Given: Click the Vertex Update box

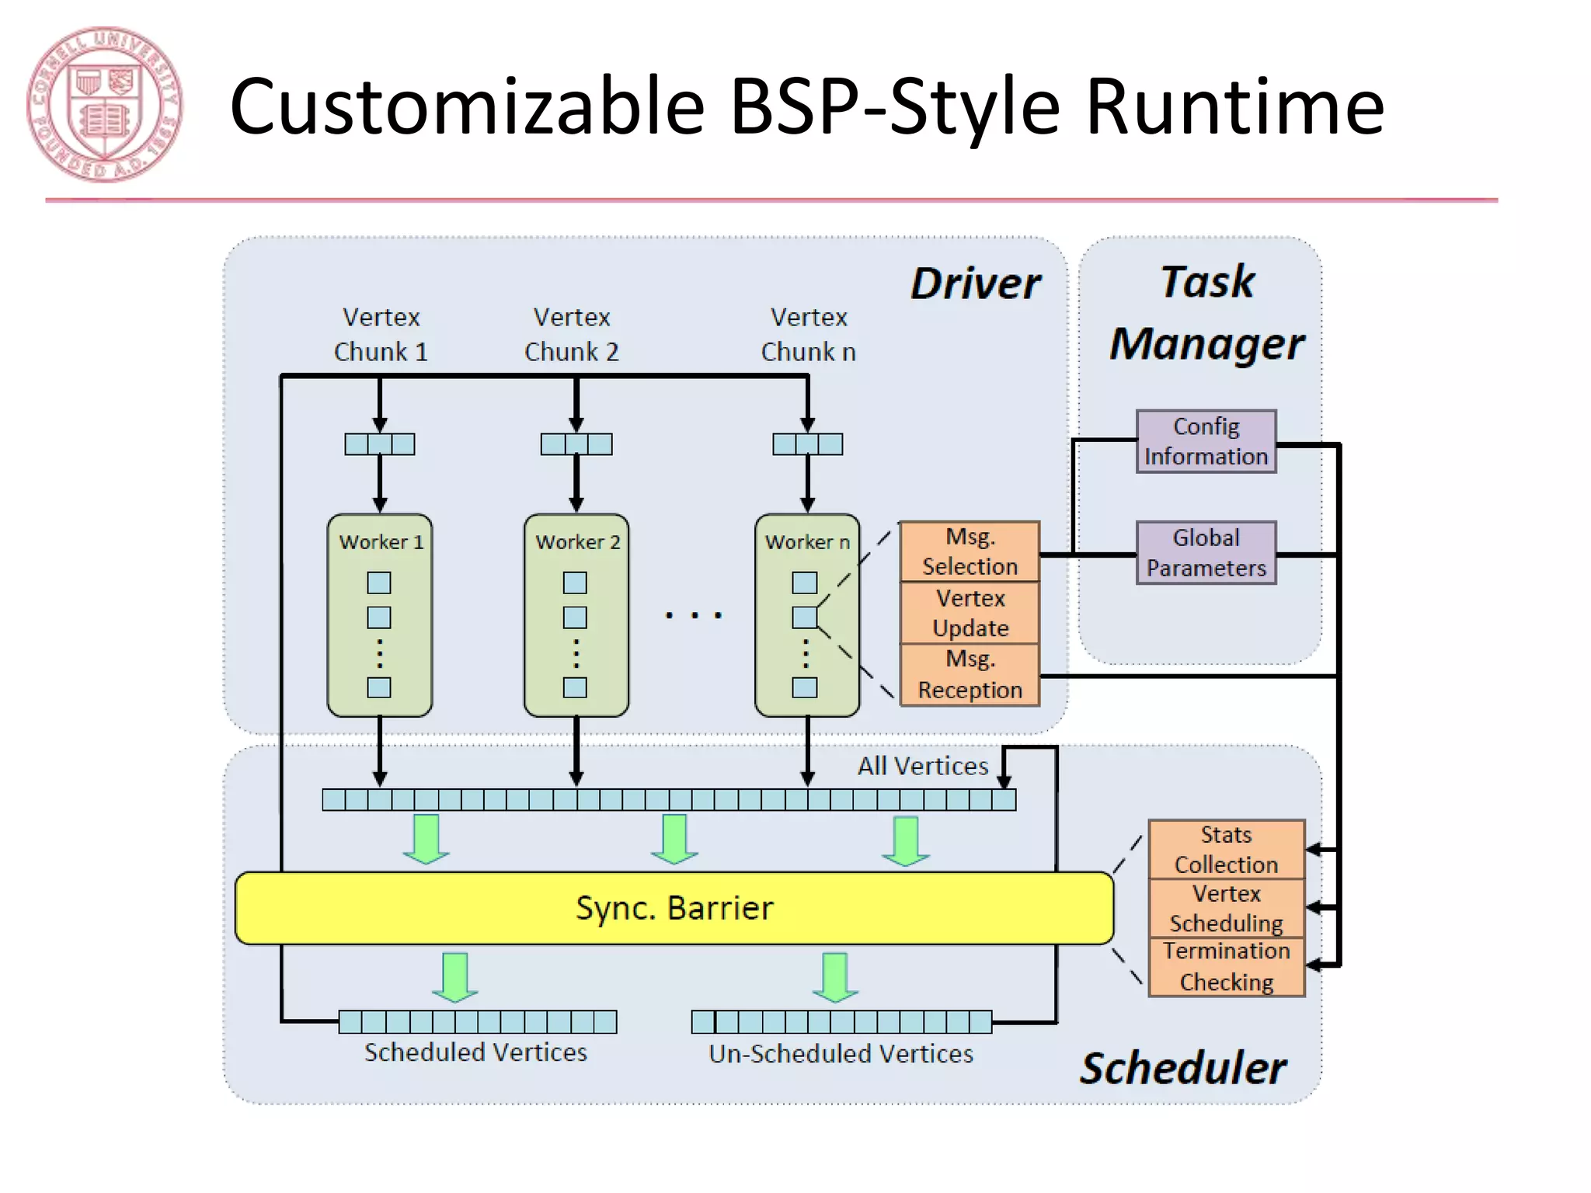Looking at the screenshot, I should 970,613.
